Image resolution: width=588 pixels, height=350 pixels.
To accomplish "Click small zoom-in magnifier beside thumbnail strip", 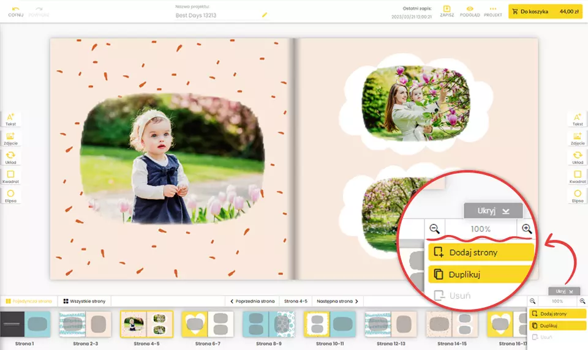I will click(582, 301).
